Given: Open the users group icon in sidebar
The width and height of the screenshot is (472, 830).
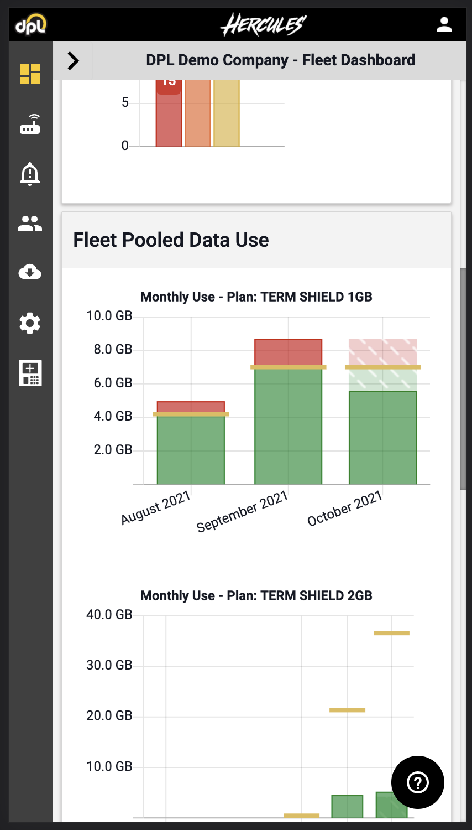Looking at the screenshot, I should (x=30, y=224).
